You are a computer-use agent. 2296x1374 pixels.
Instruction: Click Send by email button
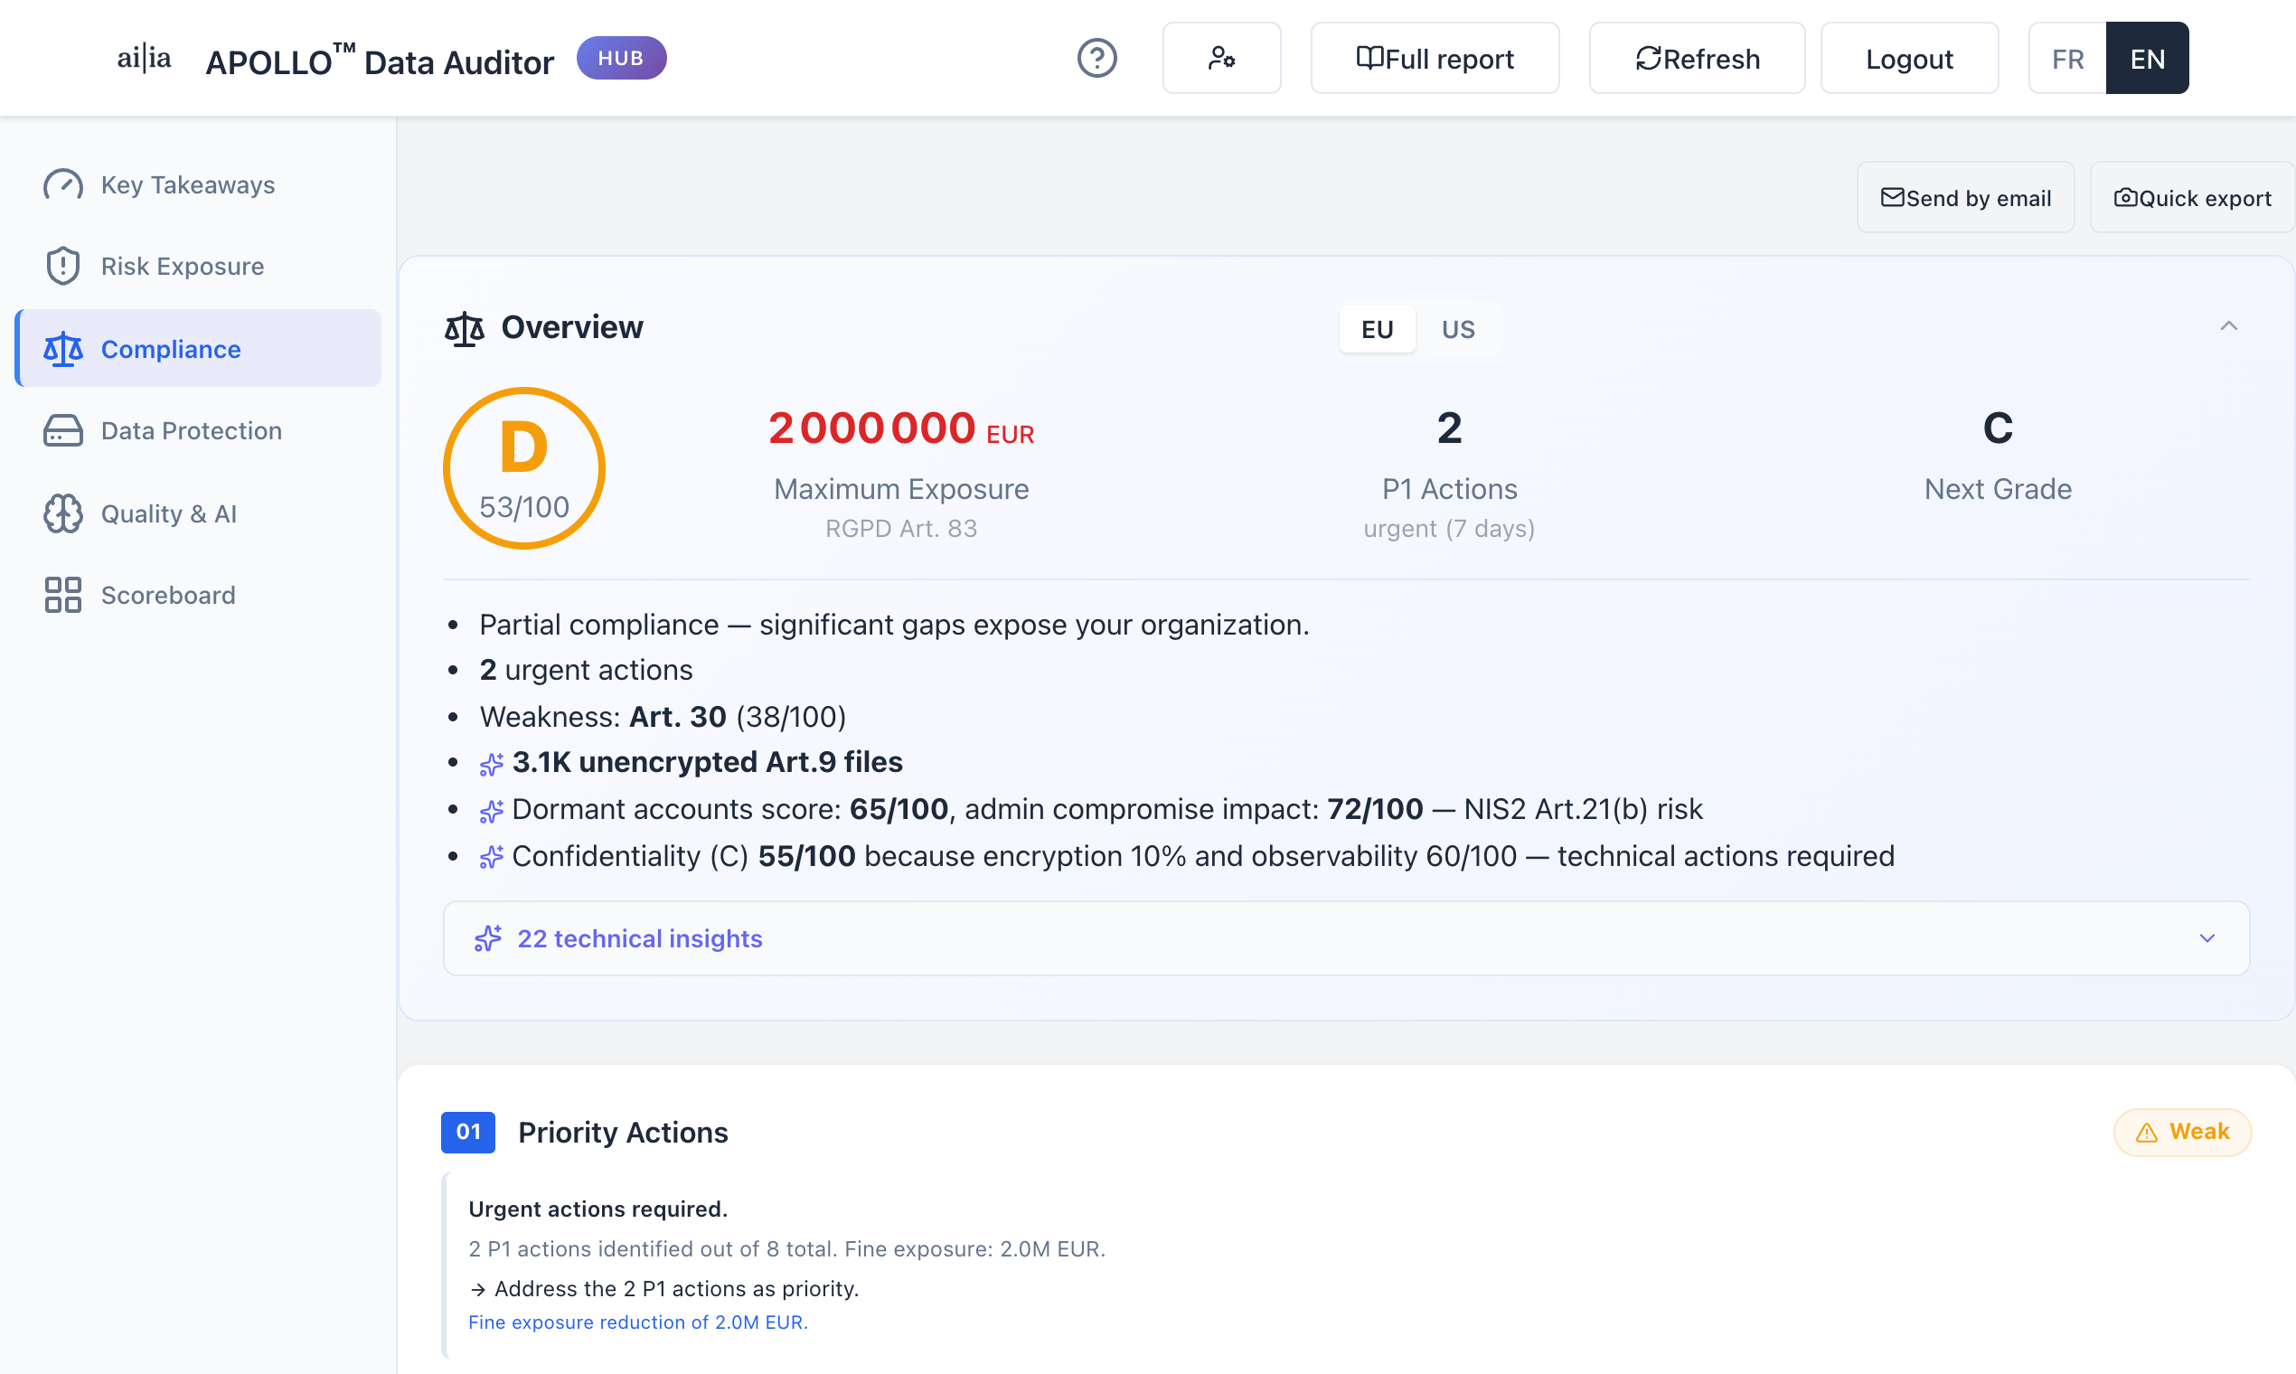[1964, 198]
